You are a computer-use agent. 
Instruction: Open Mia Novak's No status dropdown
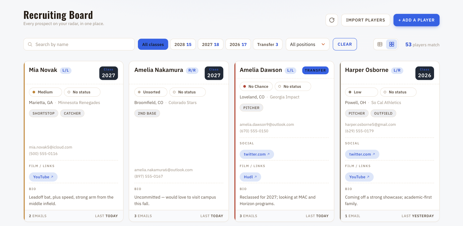(x=82, y=92)
